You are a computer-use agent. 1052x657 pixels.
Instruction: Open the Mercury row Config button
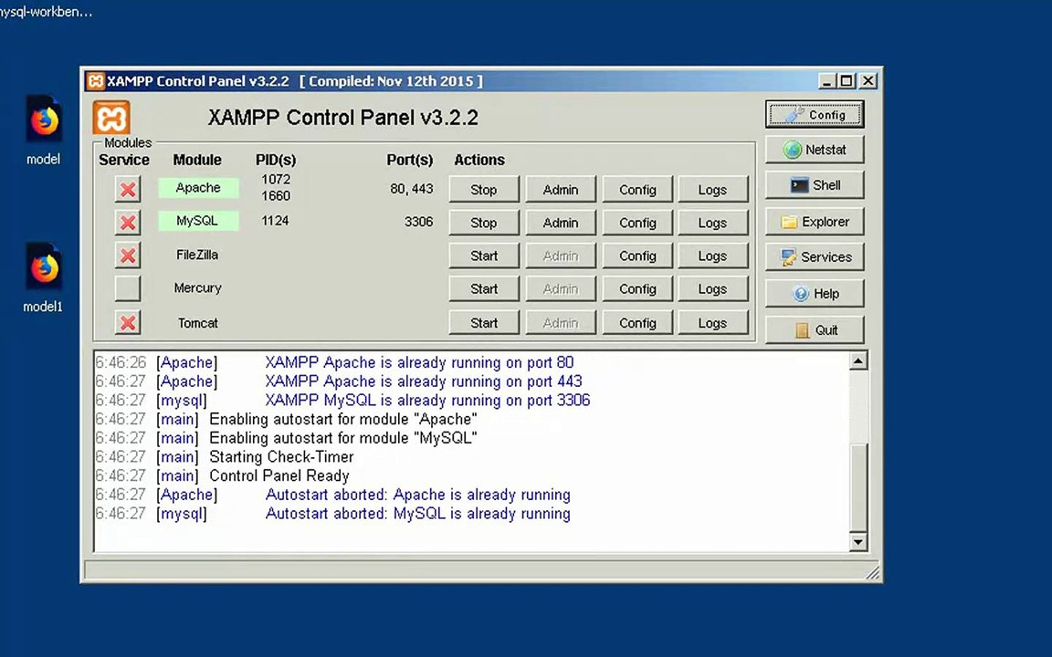pos(637,289)
